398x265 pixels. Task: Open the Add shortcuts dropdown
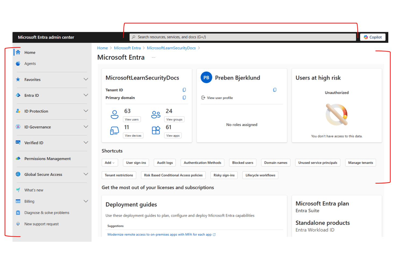click(x=110, y=163)
